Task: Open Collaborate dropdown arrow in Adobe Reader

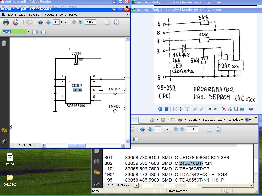Action: (20, 22)
